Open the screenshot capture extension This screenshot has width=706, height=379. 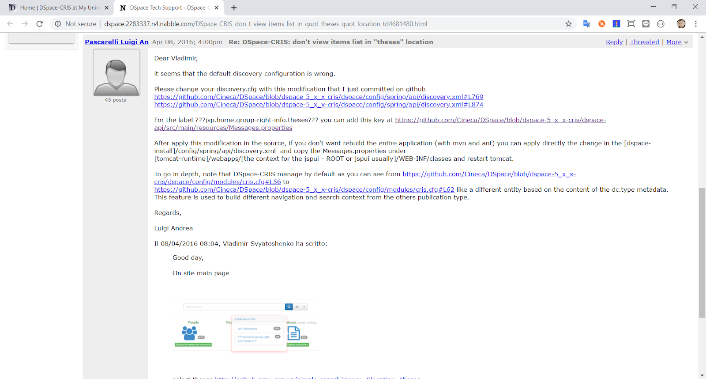click(x=631, y=24)
